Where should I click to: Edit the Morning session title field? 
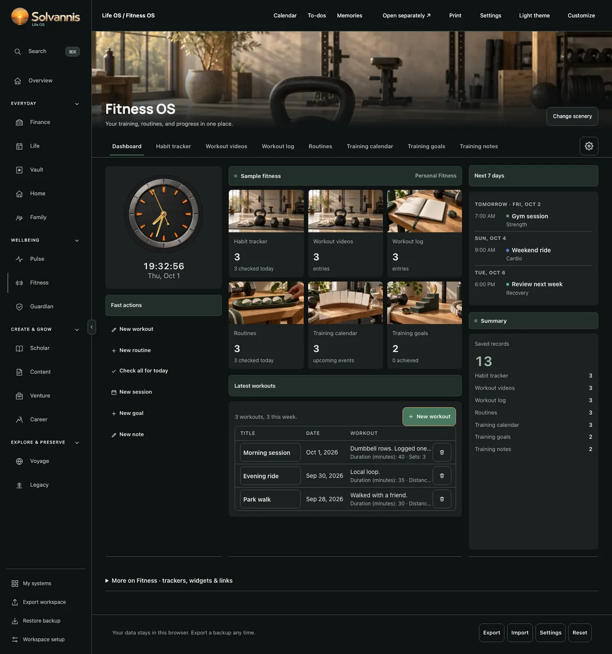(x=270, y=453)
